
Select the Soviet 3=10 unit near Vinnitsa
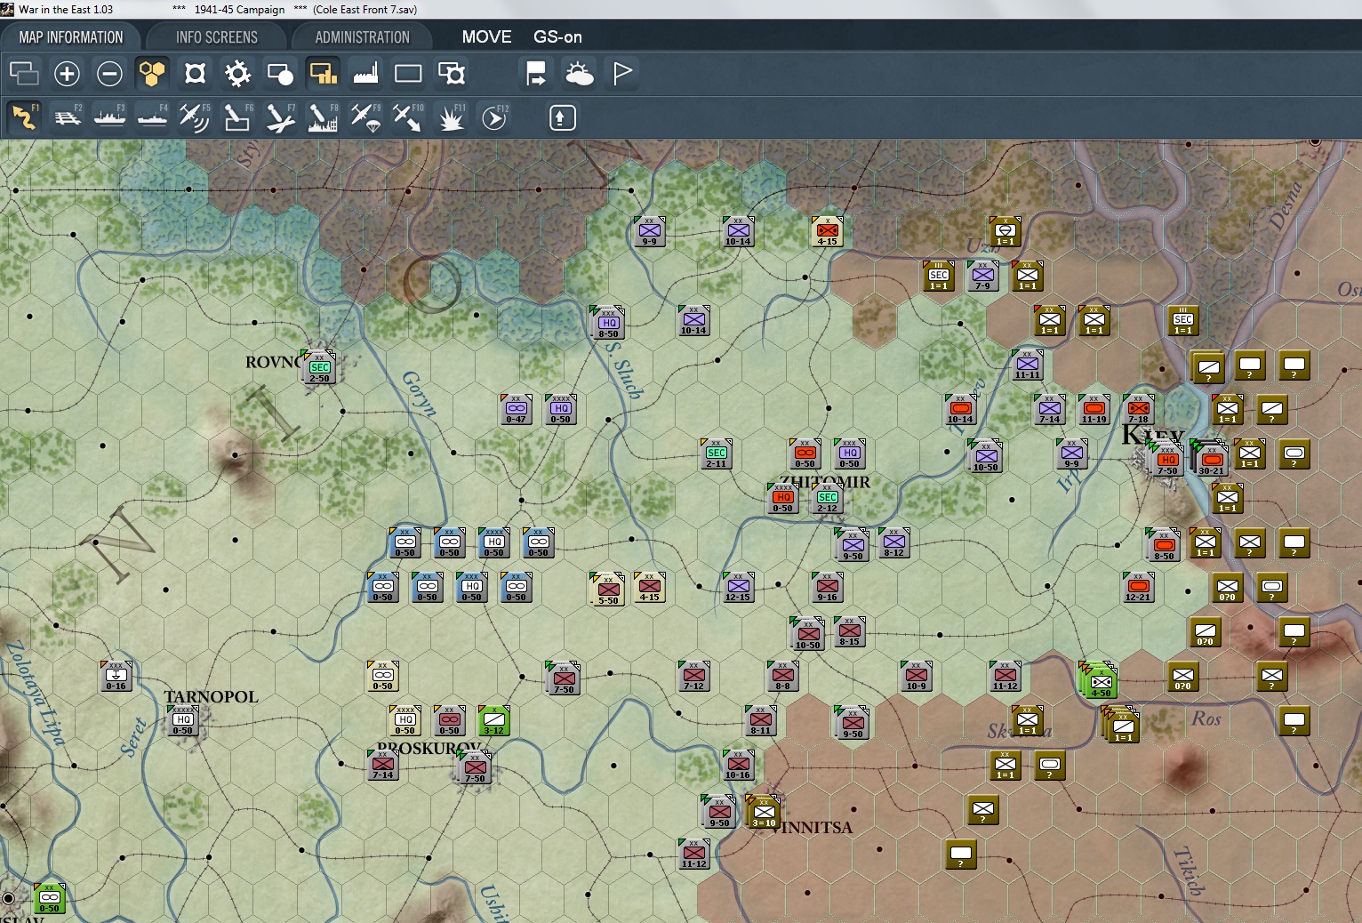(x=764, y=812)
